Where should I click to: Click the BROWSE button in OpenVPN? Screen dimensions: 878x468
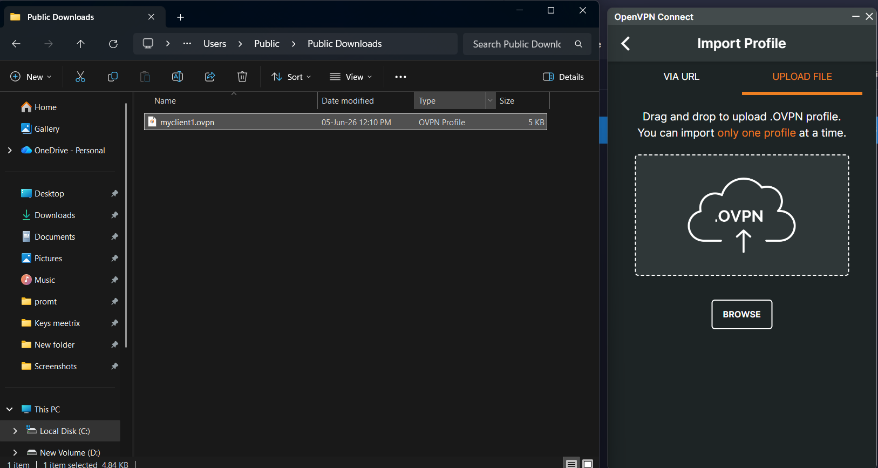tap(741, 314)
